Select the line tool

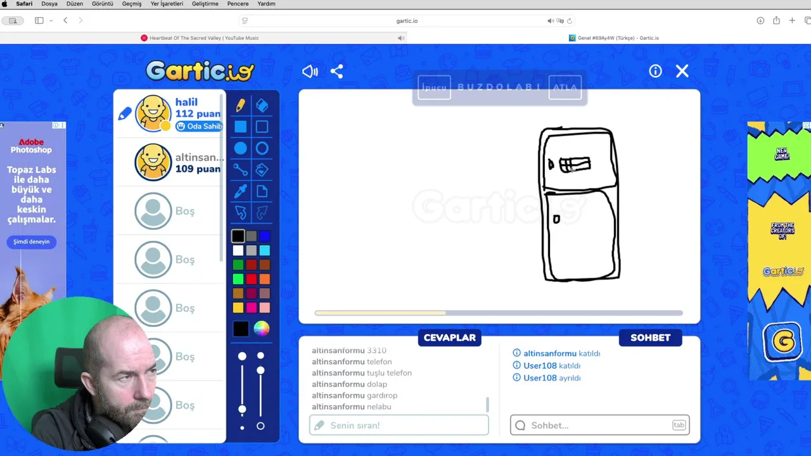tap(240, 170)
